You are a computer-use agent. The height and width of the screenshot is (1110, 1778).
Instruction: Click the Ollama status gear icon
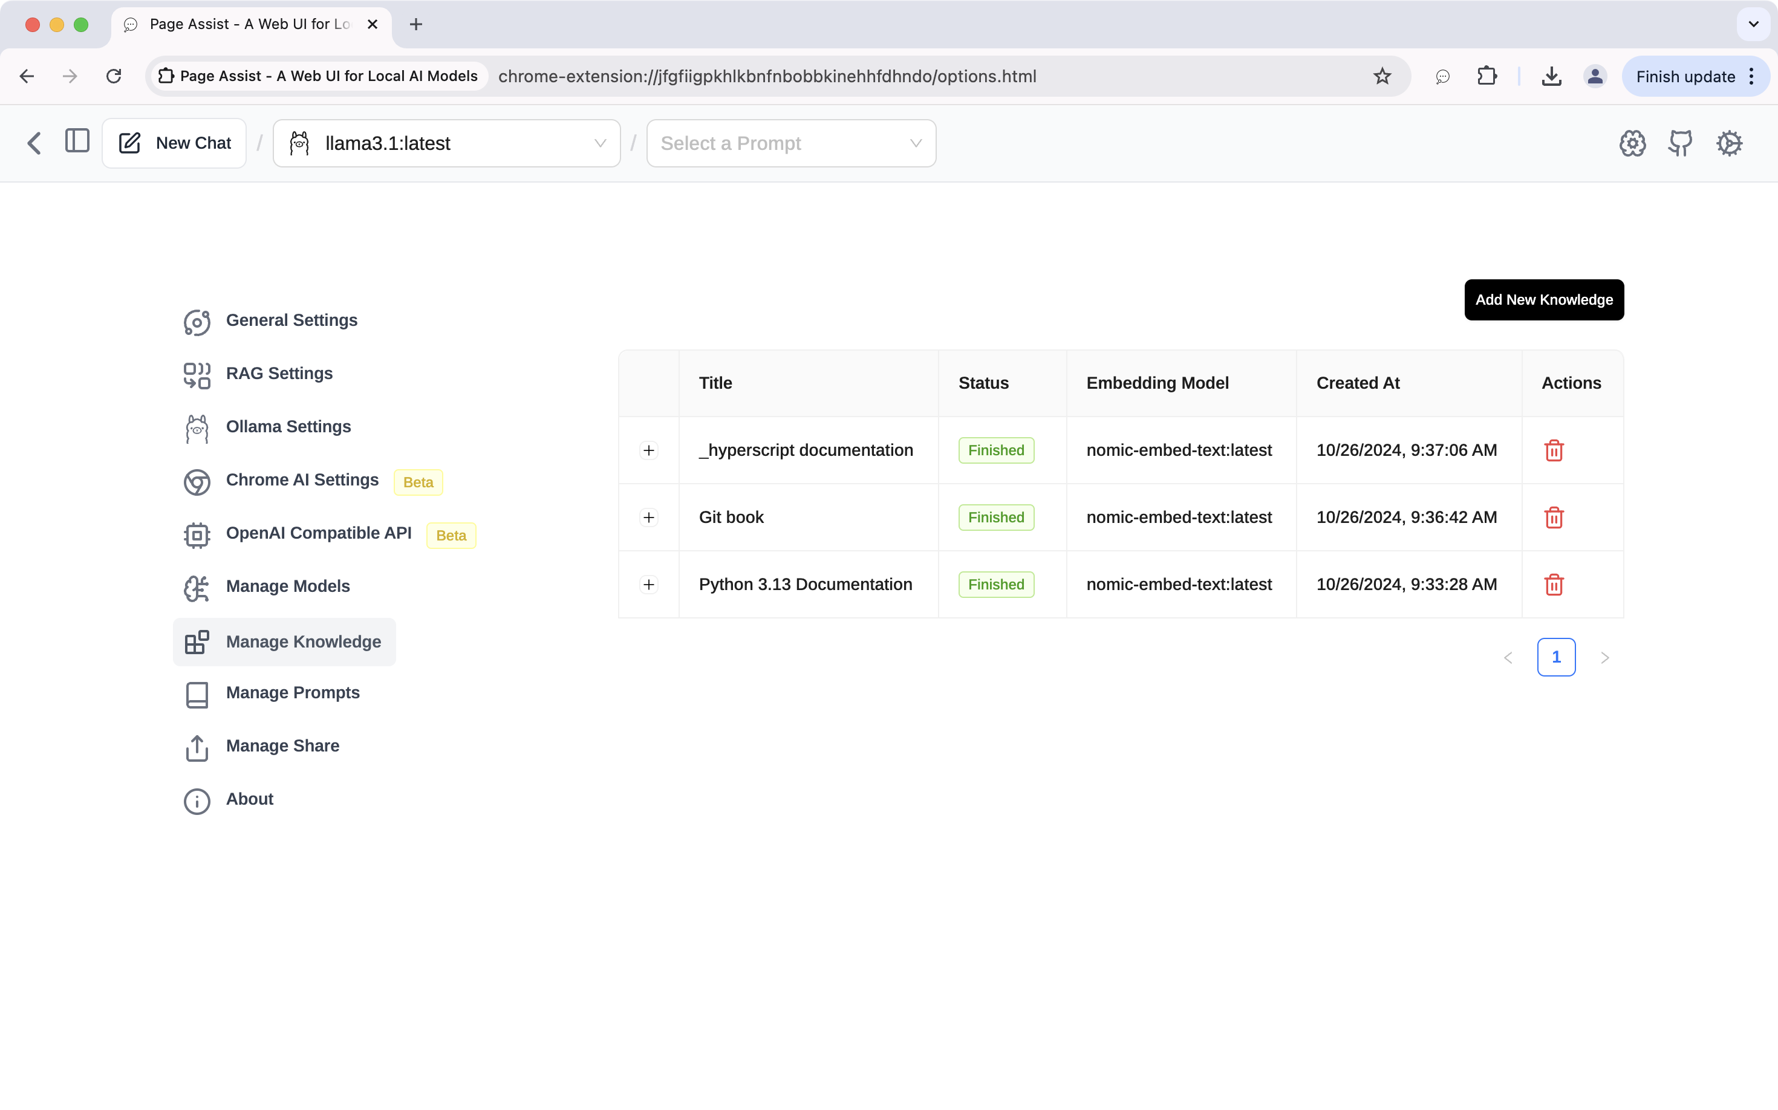pos(1632,143)
